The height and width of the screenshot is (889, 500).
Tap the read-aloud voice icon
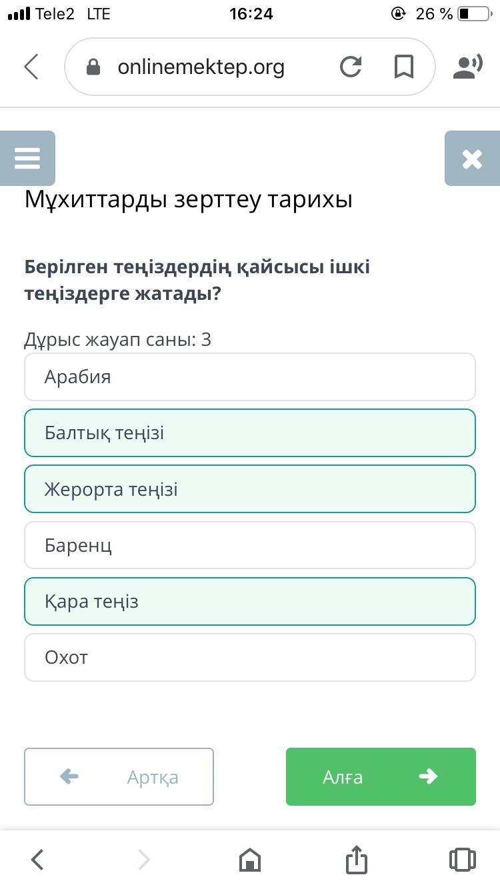pos(467,67)
